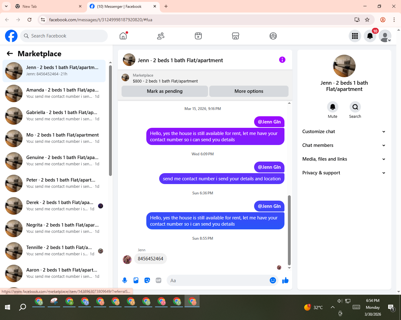Attach a photo file icon

(136, 280)
